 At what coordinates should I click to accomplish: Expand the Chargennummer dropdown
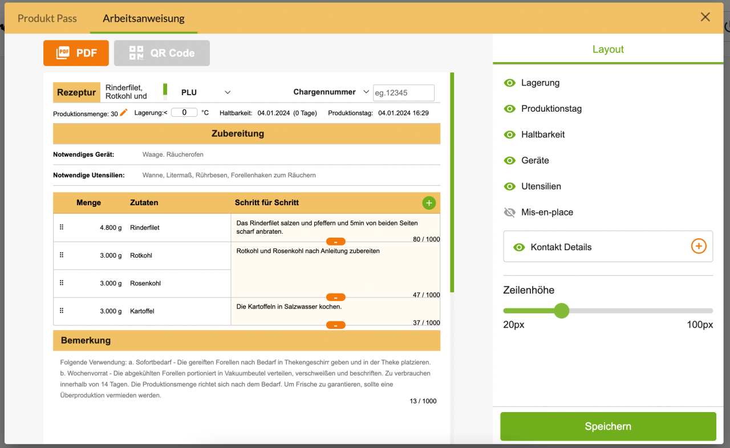pos(366,92)
